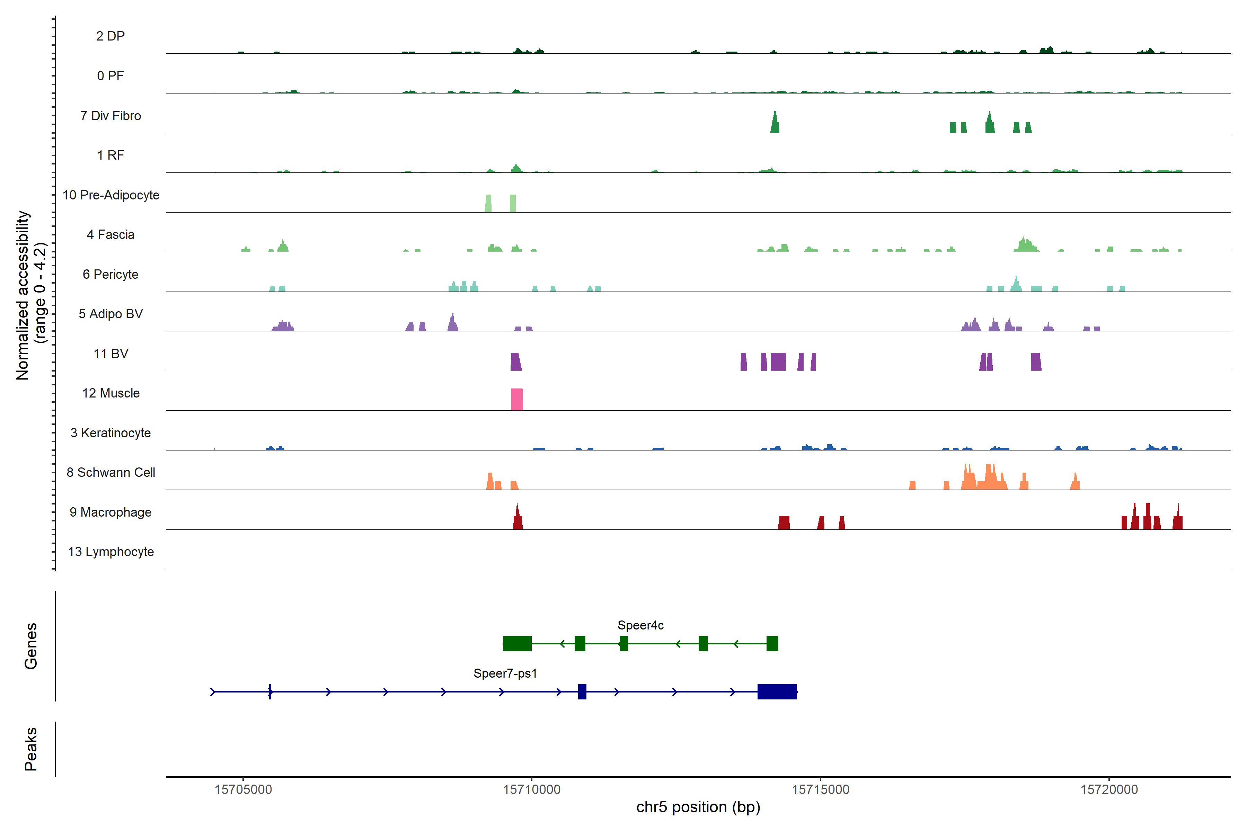The image size is (1247, 831).
Task: Click the 9 Macrophage track label
Action: pyautogui.click(x=110, y=512)
